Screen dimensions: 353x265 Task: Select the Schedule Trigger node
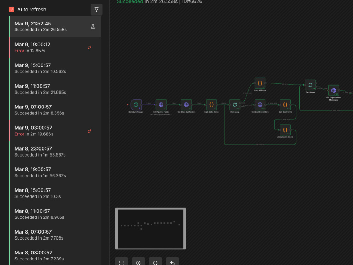click(136, 105)
